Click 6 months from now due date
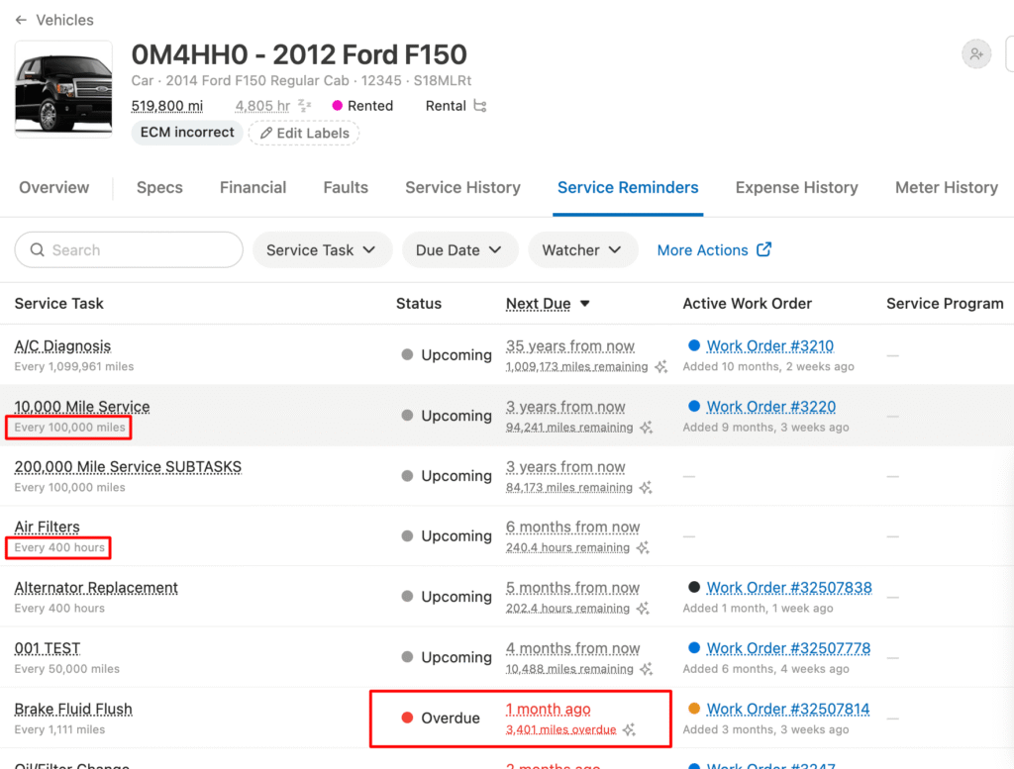The width and height of the screenshot is (1014, 769). 572,527
